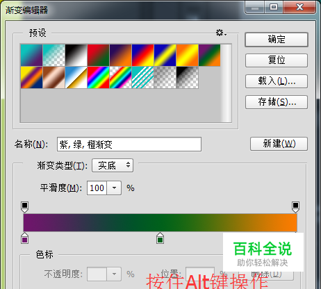Maximize the 渐变编辑器 window
321x289 pixels.
click(274, 8)
